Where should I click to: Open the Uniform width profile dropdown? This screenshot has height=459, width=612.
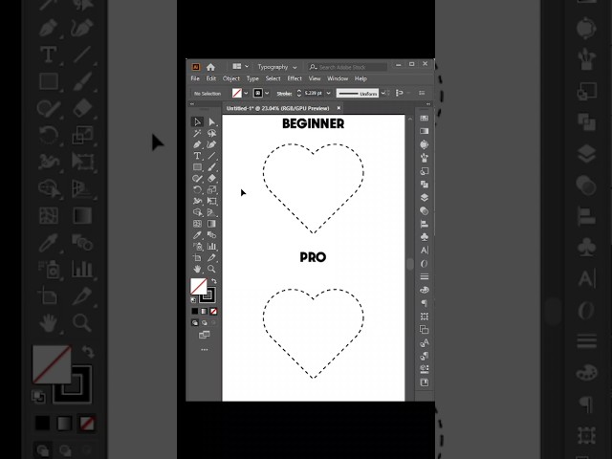(383, 94)
